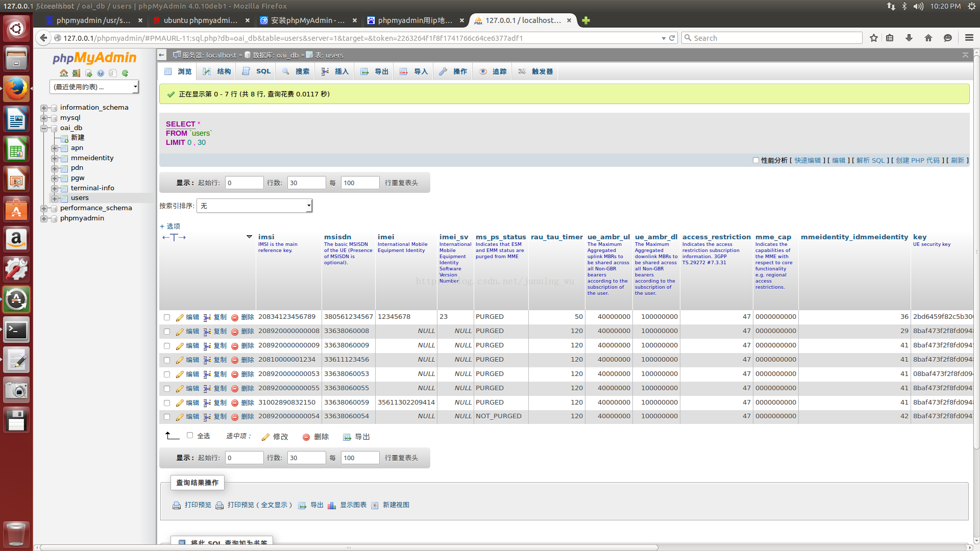The height and width of the screenshot is (551, 980).
Task: Open the mmeidentity table in sidebar
Action: 92,158
